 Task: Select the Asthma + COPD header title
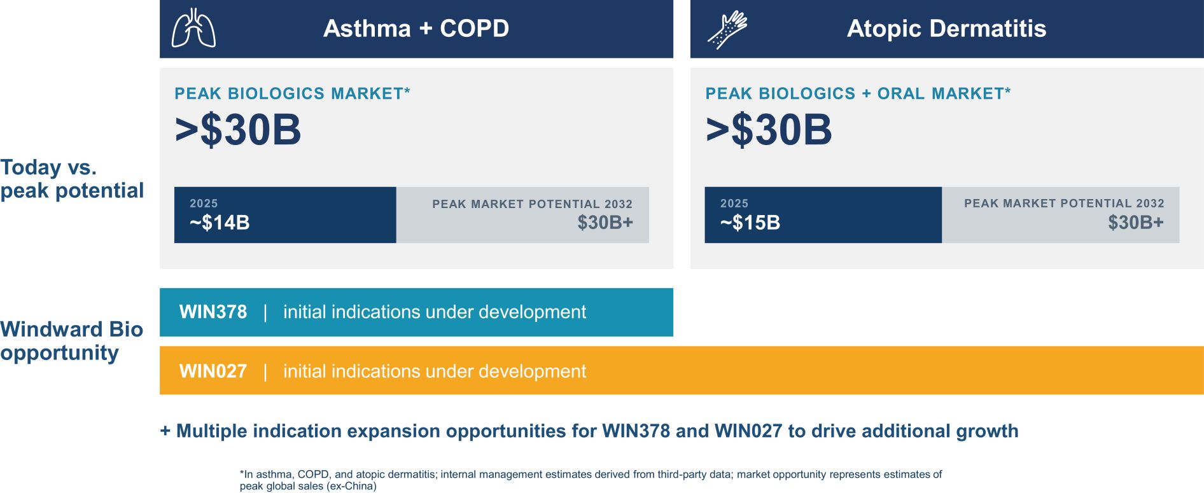416,29
